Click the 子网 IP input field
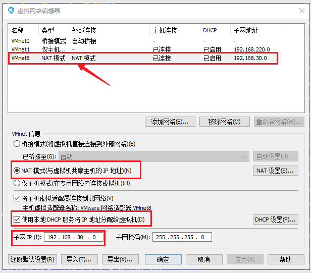The image size is (311, 273). 74,237
